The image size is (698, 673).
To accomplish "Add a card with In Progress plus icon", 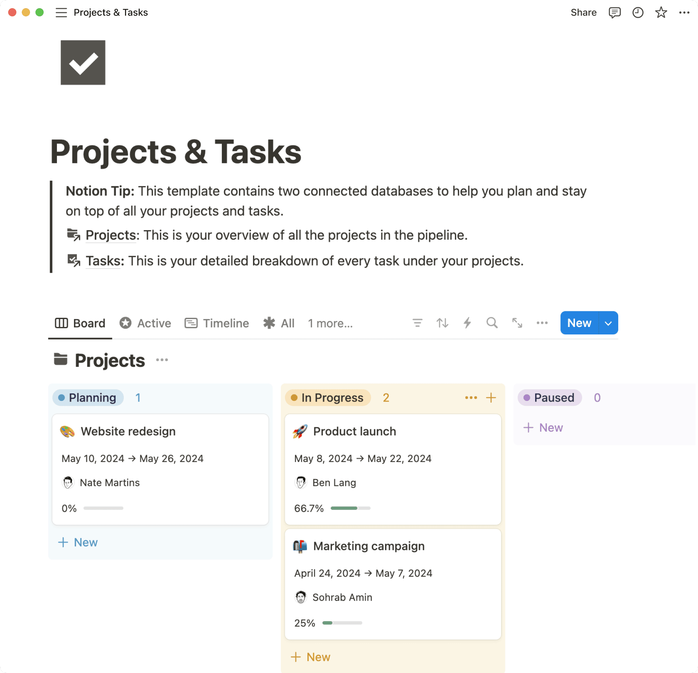I will (491, 398).
